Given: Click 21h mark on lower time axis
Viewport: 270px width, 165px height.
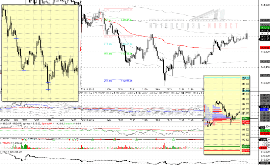Looking at the screenshot, I should click(x=49, y=120).
